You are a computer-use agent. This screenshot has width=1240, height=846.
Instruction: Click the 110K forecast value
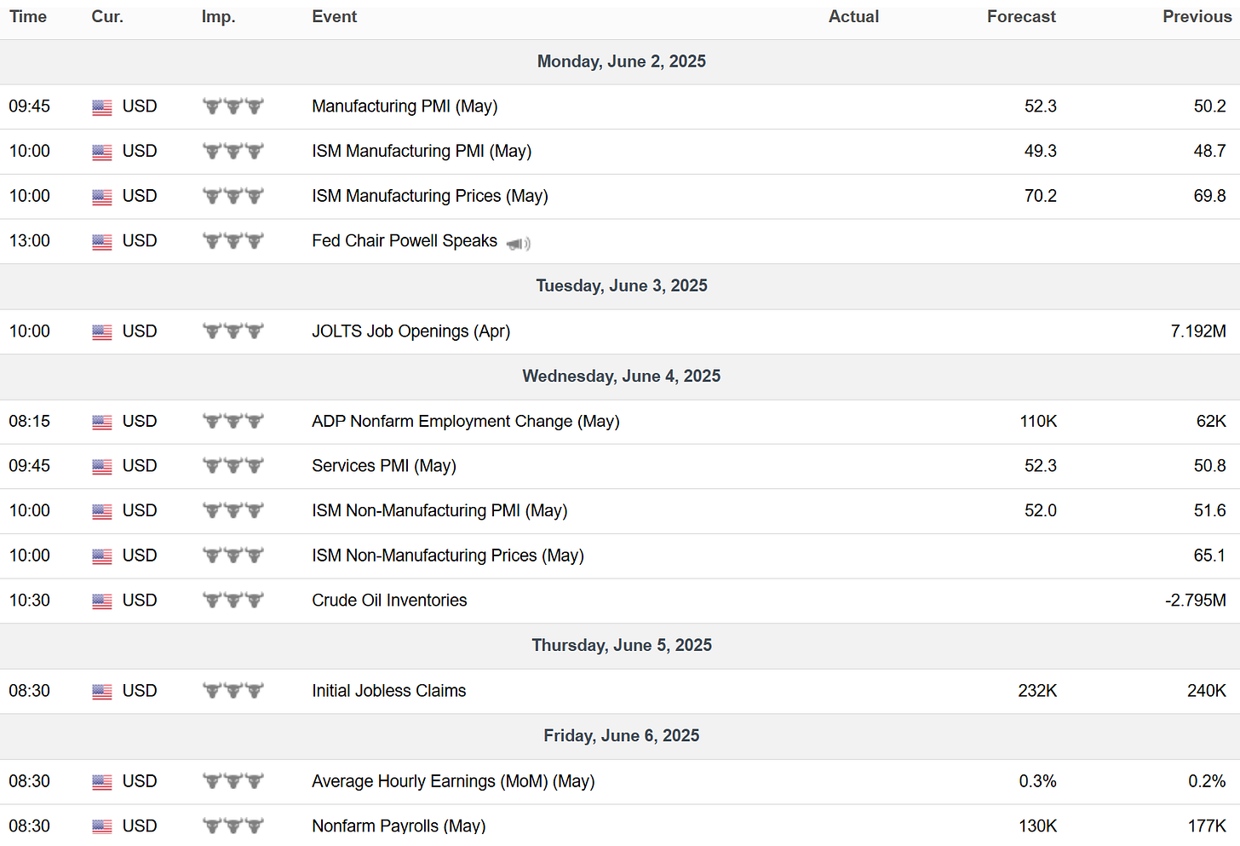pos(1038,422)
